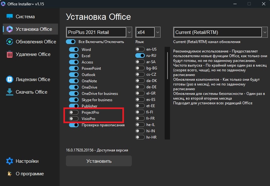This screenshot has width=270, height=186.
Task: Minimize the Office Installer+ window
Action: click(x=235, y=4)
